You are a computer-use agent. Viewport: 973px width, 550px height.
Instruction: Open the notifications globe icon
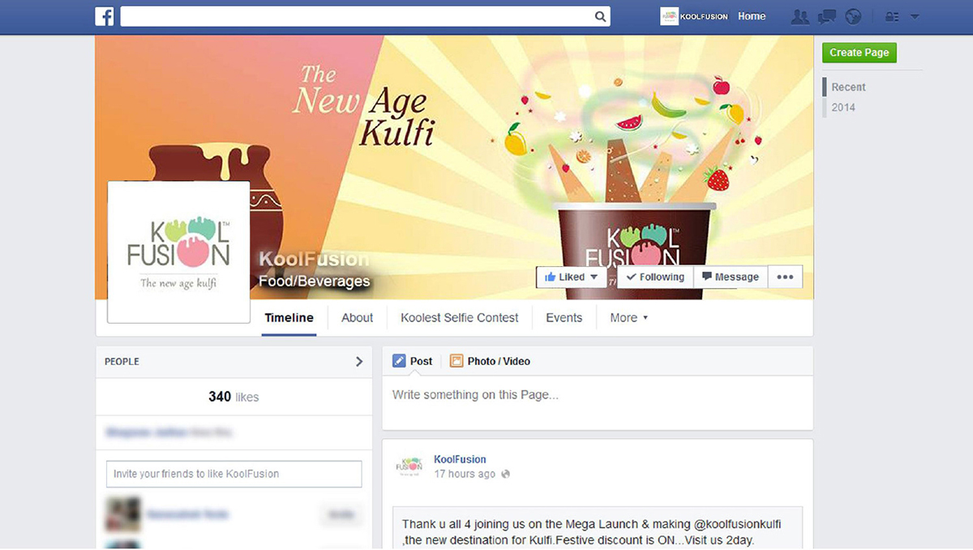point(852,16)
